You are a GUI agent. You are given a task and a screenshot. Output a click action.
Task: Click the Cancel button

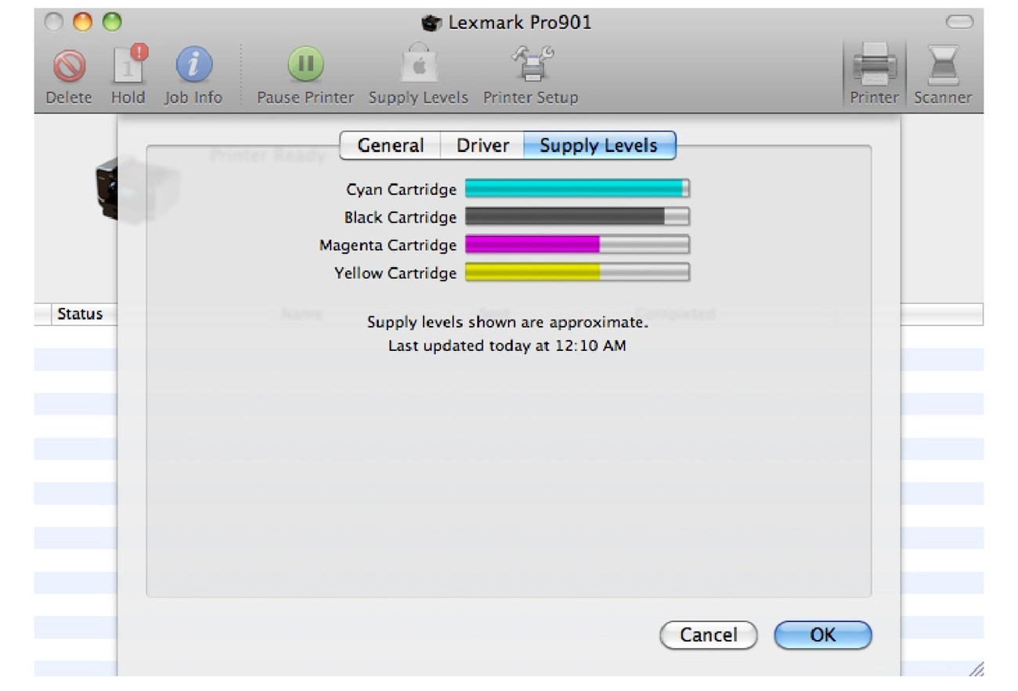click(709, 635)
